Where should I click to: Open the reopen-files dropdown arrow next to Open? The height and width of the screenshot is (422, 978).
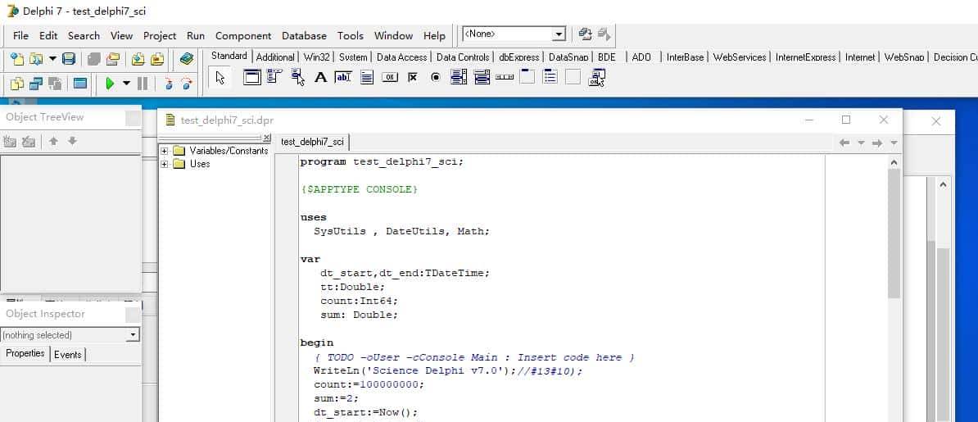[x=52, y=59]
